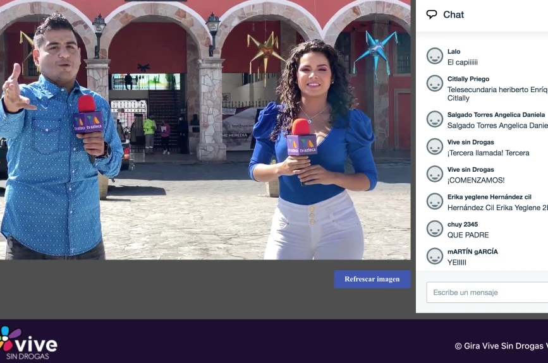Select the Chat panel heading
548x363 pixels.
[453, 15]
